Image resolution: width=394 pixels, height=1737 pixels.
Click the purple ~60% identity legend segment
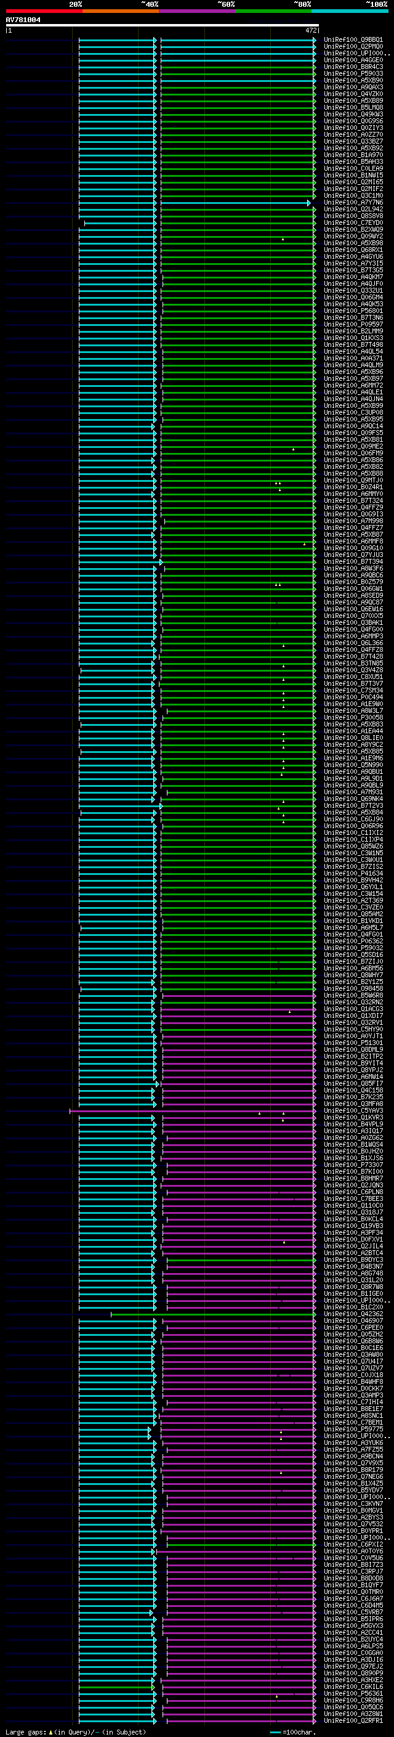[x=196, y=11]
